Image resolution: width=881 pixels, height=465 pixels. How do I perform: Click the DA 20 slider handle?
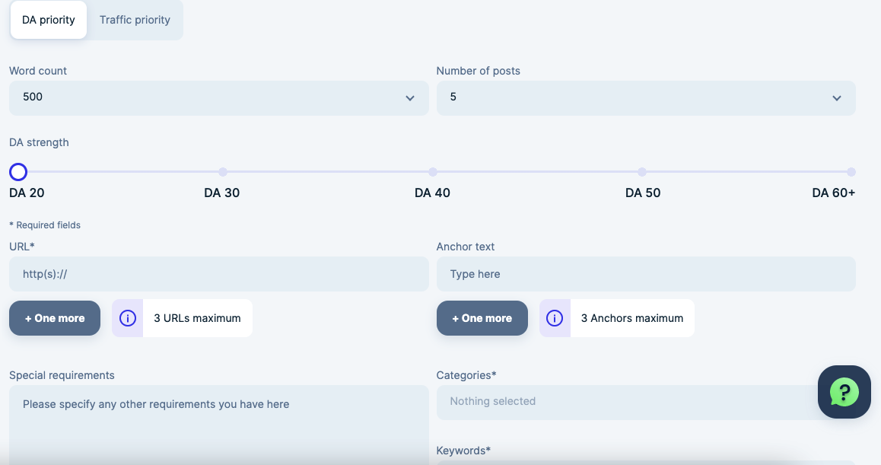pos(18,172)
